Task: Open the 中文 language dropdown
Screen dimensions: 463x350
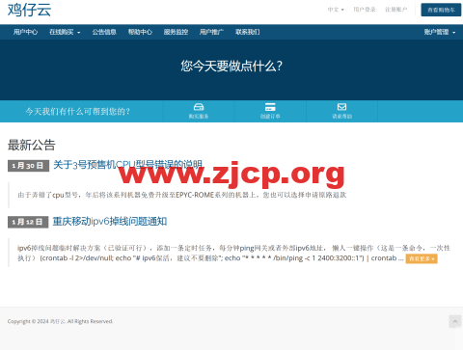Action: 336,10
